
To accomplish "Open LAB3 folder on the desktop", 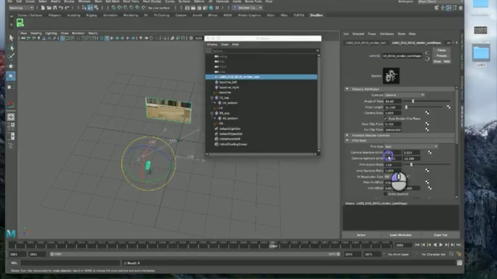I will pos(481,55).
